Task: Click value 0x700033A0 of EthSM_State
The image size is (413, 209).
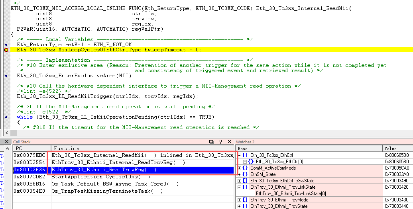Action: (x=397, y=174)
